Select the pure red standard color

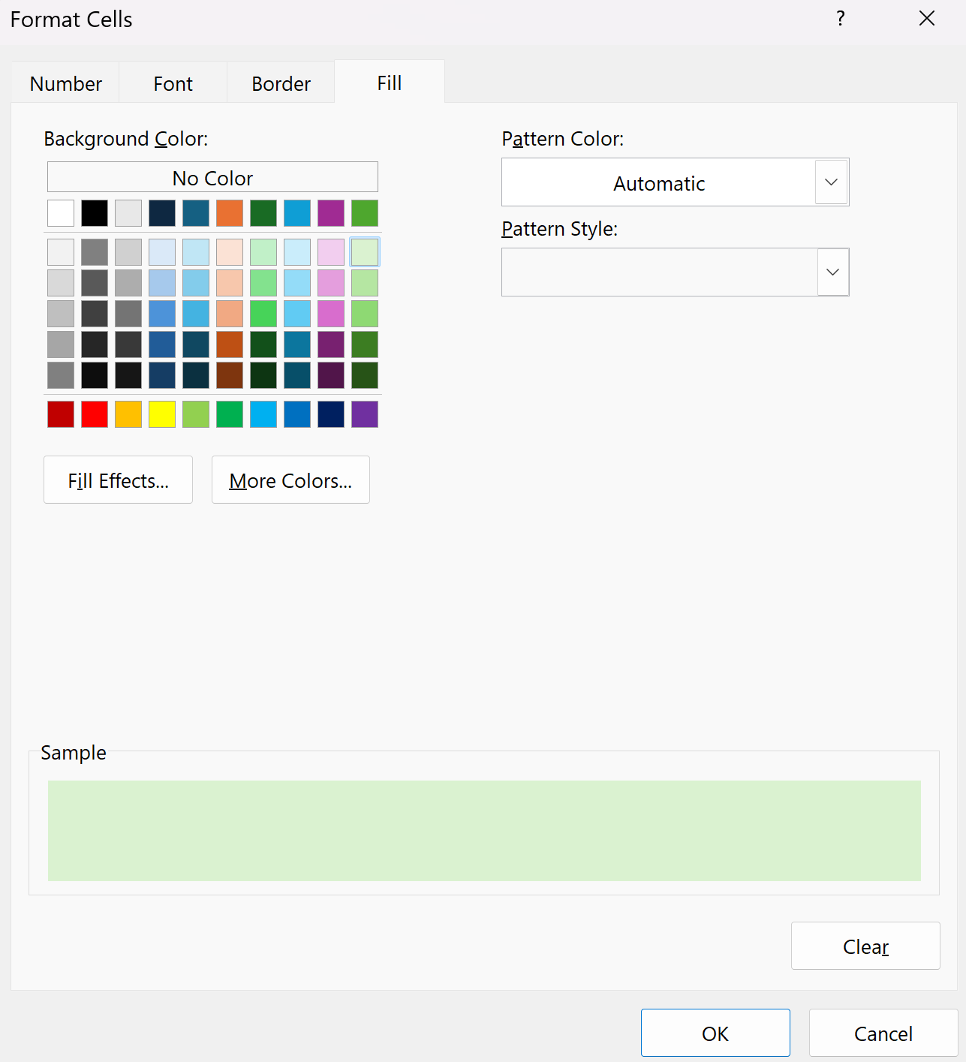point(95,414)
